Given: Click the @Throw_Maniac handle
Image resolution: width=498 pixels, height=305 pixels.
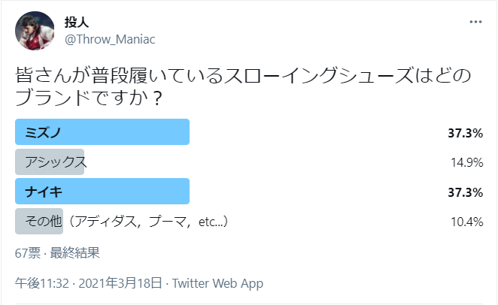Looking at the screenshot, I should tap(110, 39).
